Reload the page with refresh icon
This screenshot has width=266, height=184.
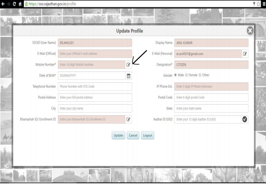pyautogui.click(x=14, y=4)
